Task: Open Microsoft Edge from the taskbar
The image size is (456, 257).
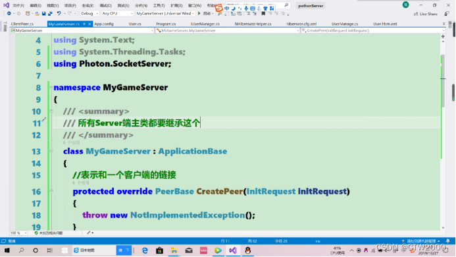Action: click(x=145, y=250)
